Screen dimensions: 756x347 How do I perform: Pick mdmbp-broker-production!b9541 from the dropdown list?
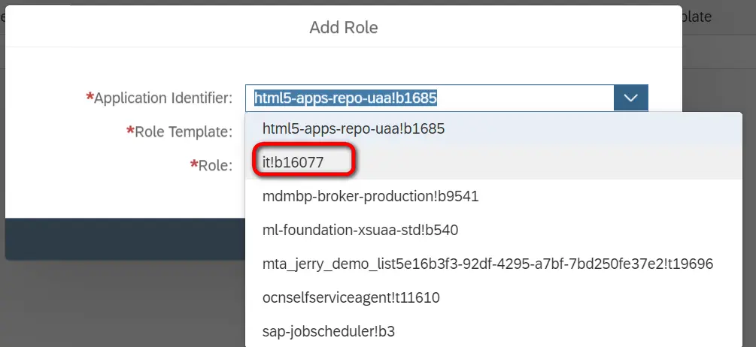[370, 197]
